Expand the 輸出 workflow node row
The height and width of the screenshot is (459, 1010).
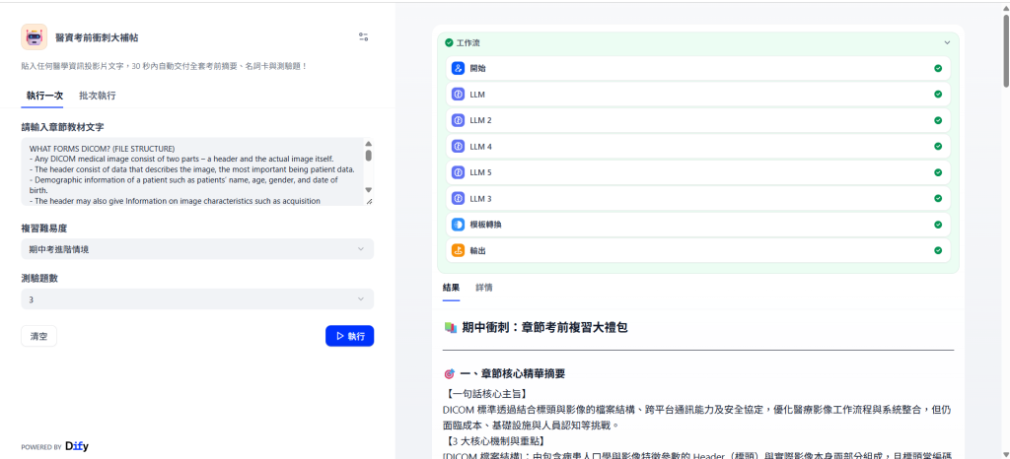coord(698,251)
